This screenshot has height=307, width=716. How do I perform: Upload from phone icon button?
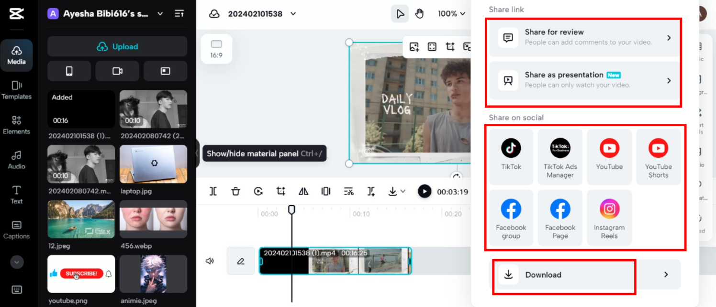[69, 71]
